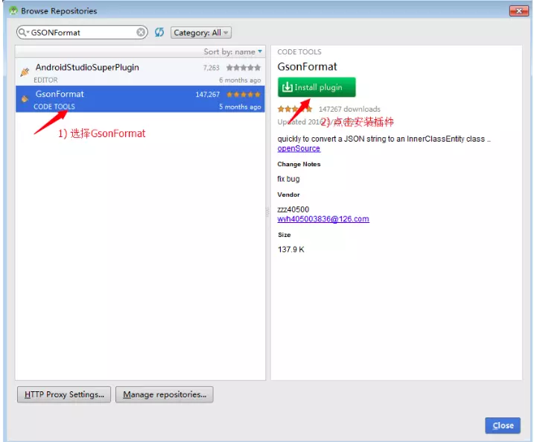The height and width of the screenshot is (442, 534).
Task: Click the '5 months ago' text
Action: tap(240, 107)
